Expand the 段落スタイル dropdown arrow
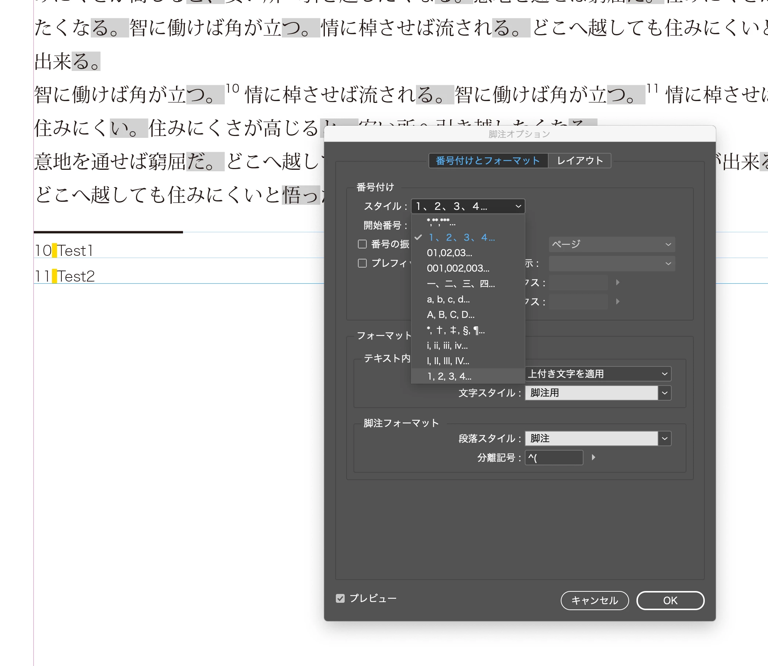 pyautogui.click(x=664, y=438)
